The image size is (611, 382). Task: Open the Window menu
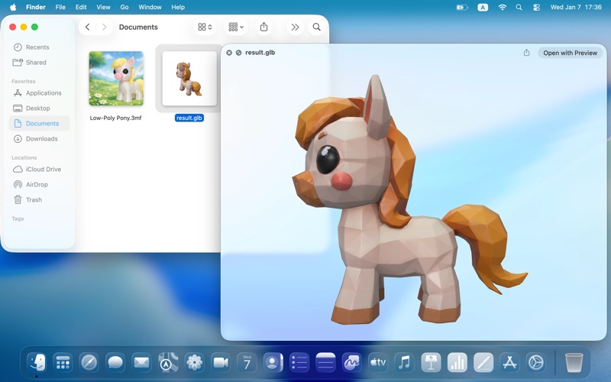[150, 7]
